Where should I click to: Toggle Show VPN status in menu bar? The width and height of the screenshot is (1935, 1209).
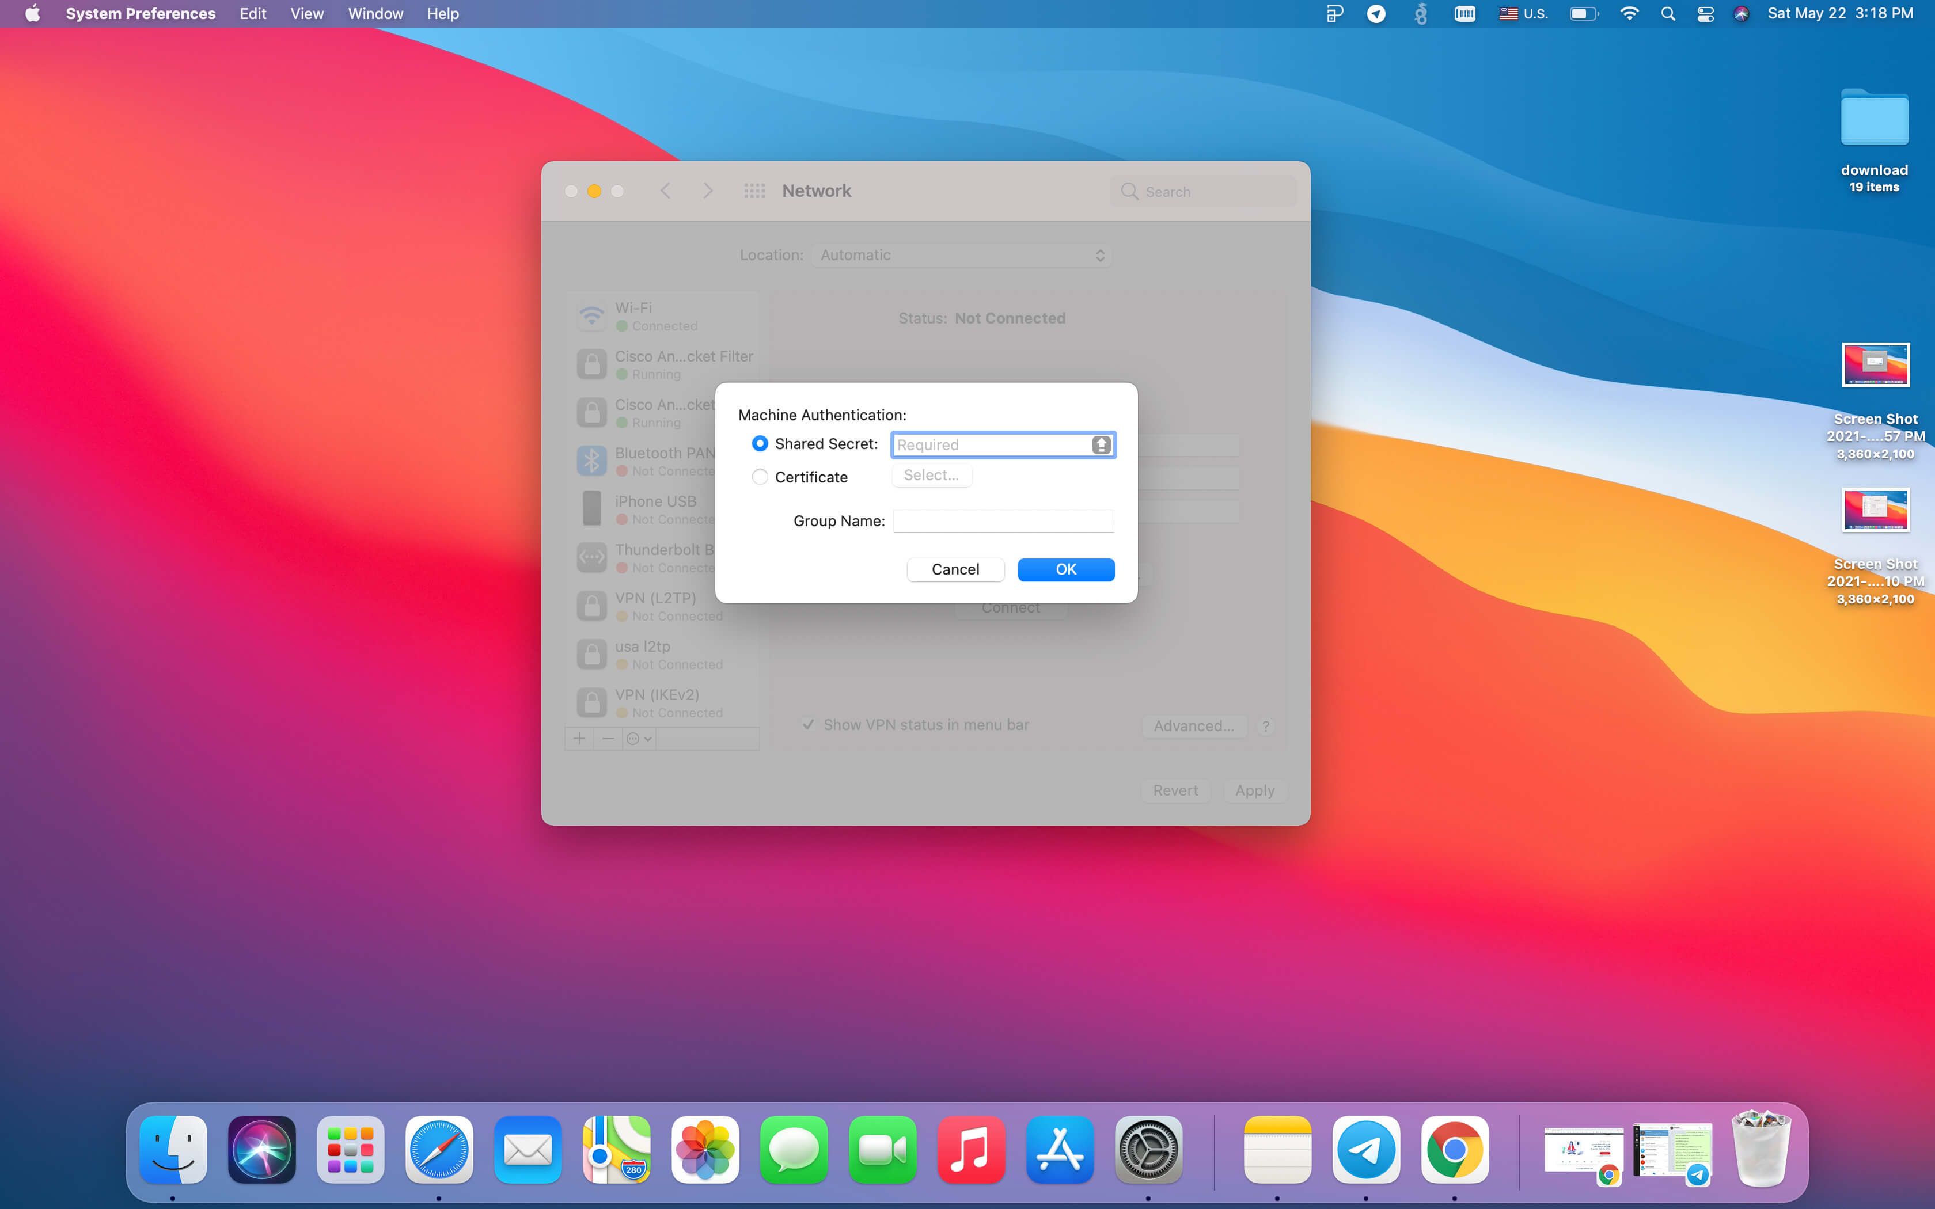pyautogui.click(x=809, y=724)
